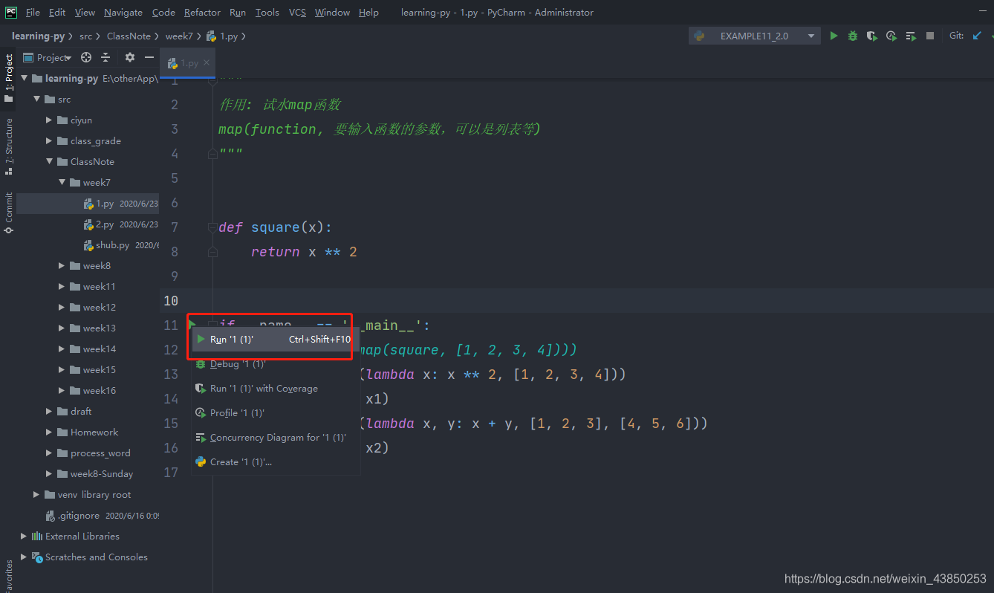Choose Profile '1 (1)' menu entry
The width and height of the screenshot is (994, 593).
click(x=276, y=413)
